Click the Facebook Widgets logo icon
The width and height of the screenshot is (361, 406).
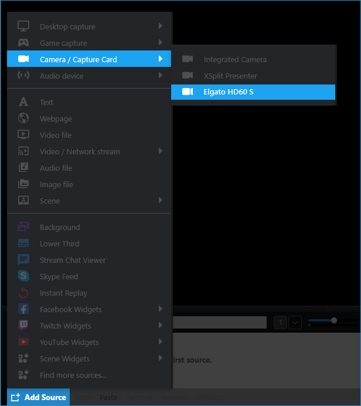pyautogui.click(x=23, y=309)
